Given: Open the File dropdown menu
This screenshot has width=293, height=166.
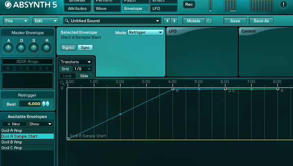Looking at the screenshot, I should tap(16, 21).
